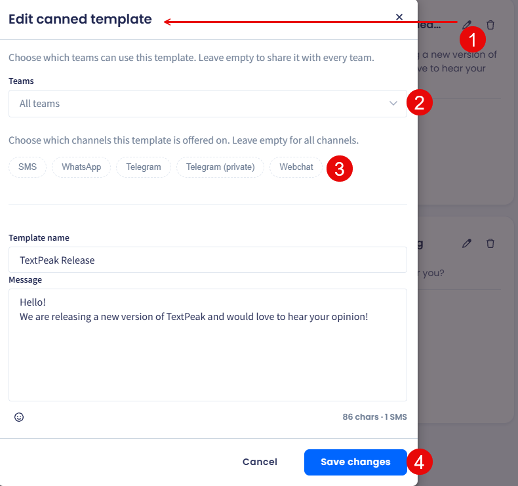This screenshot has width=518, height=486.
Task: Click the 86 chars SMS counter text
Action: pyautogui.click(x=374, y=417)
